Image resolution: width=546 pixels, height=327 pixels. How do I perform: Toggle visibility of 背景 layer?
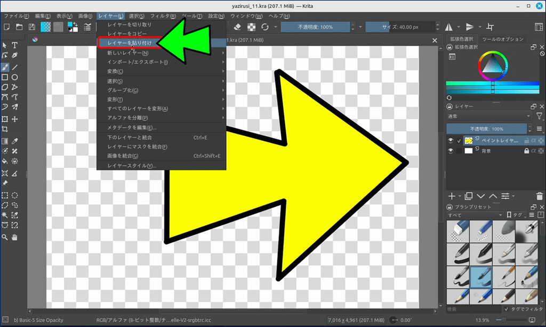(451, 151)
